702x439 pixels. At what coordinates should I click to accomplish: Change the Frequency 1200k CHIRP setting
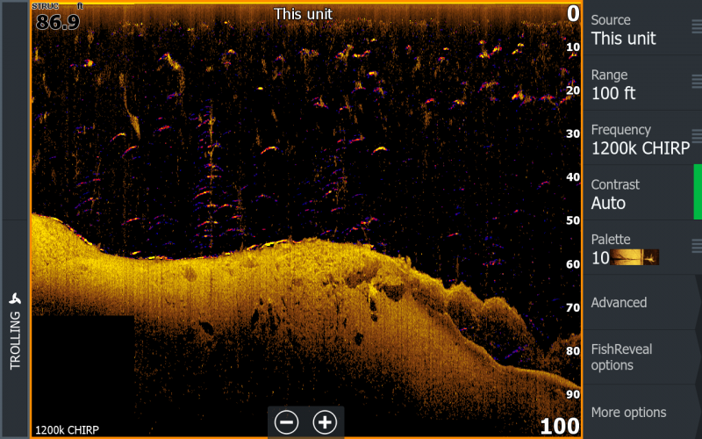coord(642,138)
